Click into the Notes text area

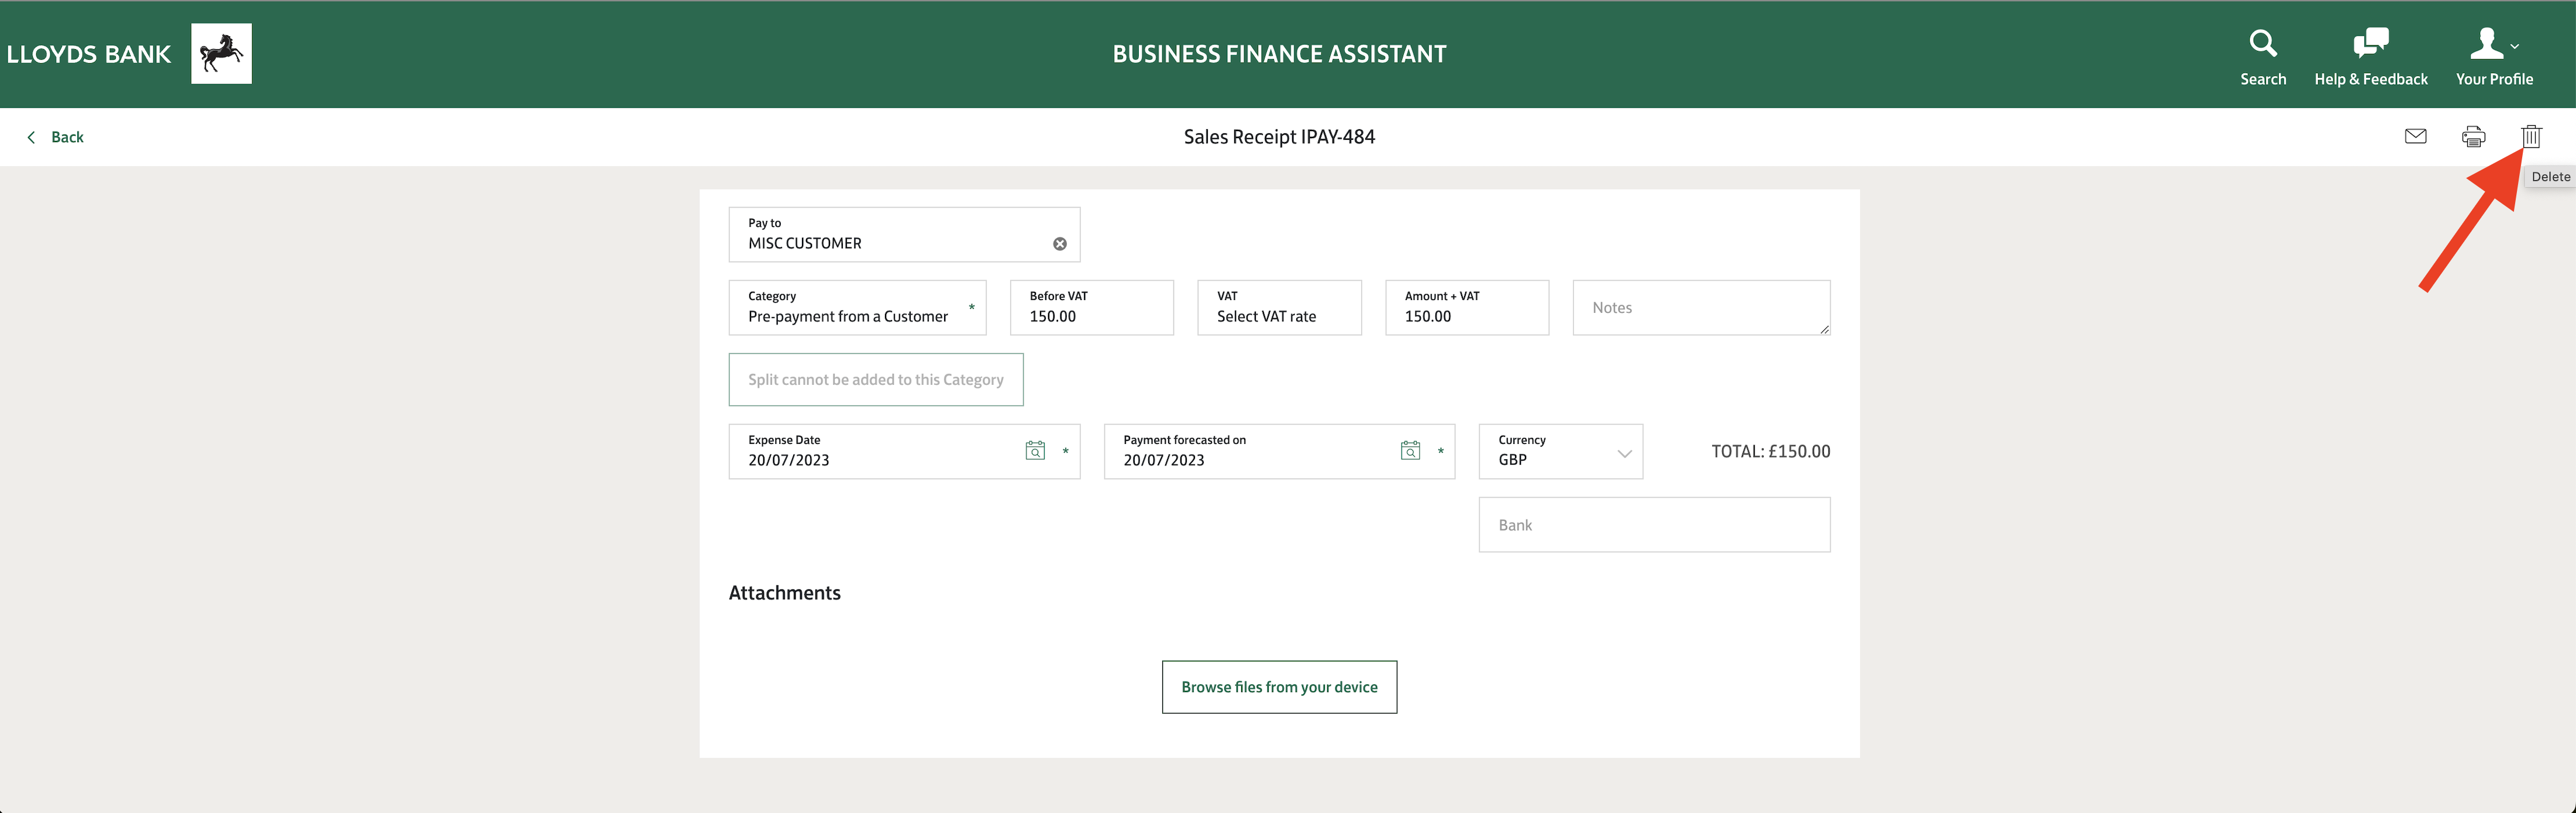pos(1701,308)
